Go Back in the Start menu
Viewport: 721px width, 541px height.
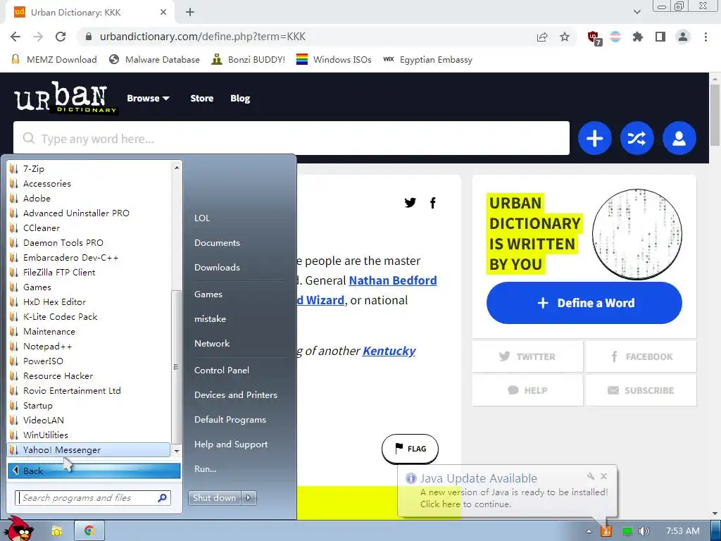click(94, 471)
